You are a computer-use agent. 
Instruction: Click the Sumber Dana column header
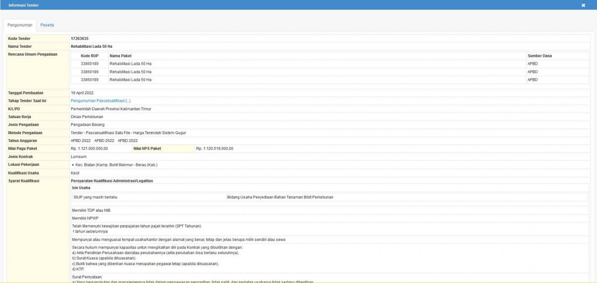click(540, 56)
